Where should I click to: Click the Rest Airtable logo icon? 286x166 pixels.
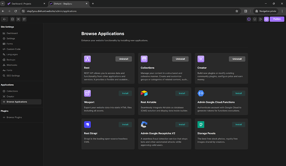(144, 93)
